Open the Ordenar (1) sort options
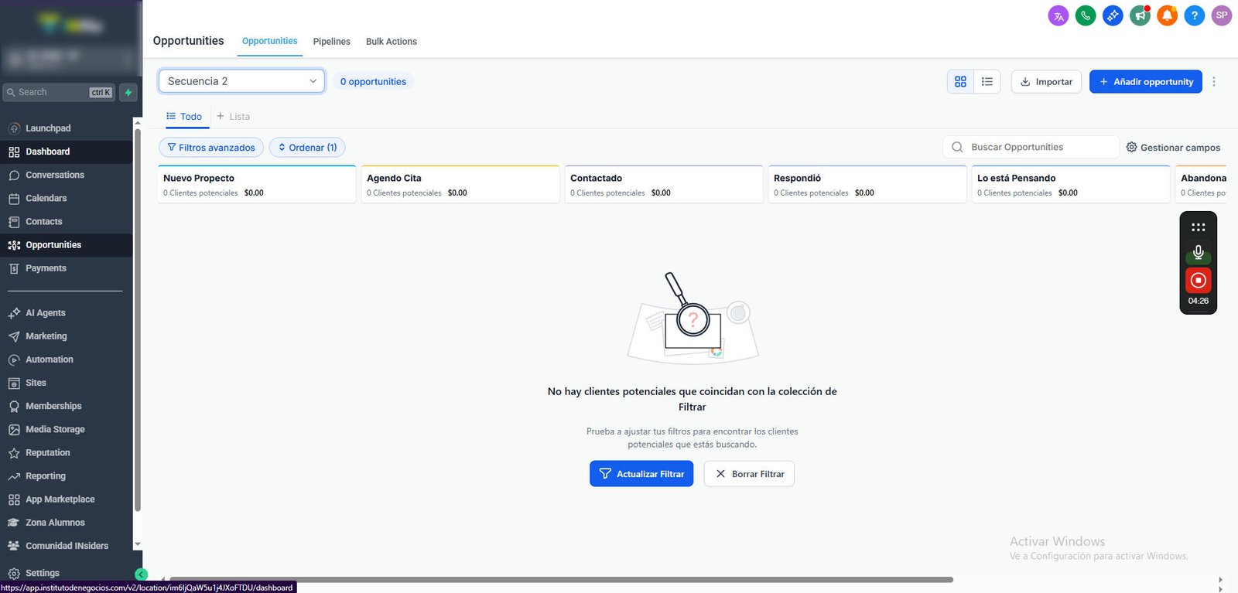The width and height of the screenshot is (1238, 593). pyautogui.click(x=307, y=148)
